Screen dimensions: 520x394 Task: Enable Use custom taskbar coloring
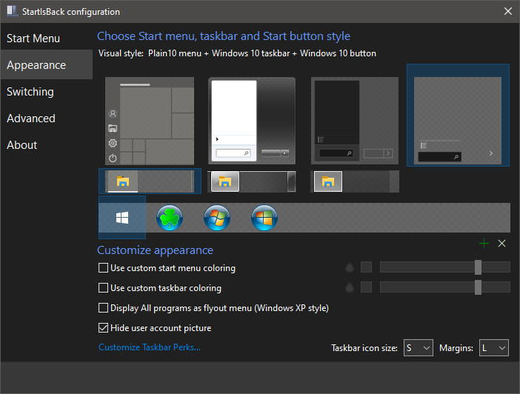click(104, 288)
